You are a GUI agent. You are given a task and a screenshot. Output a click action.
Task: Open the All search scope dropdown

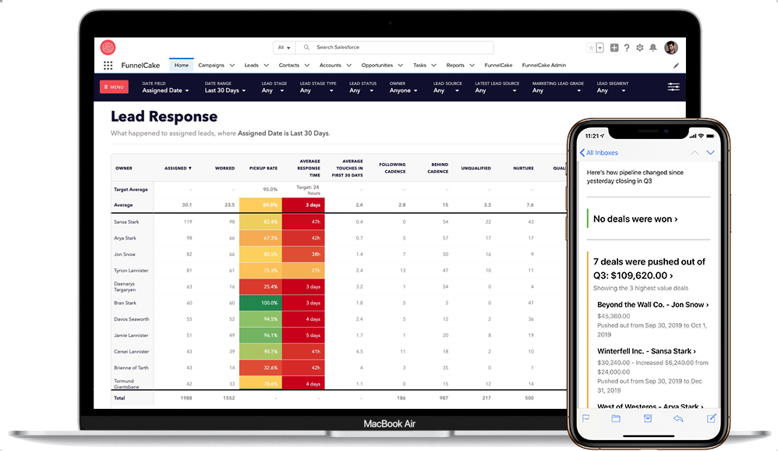[x=285, y=47]
